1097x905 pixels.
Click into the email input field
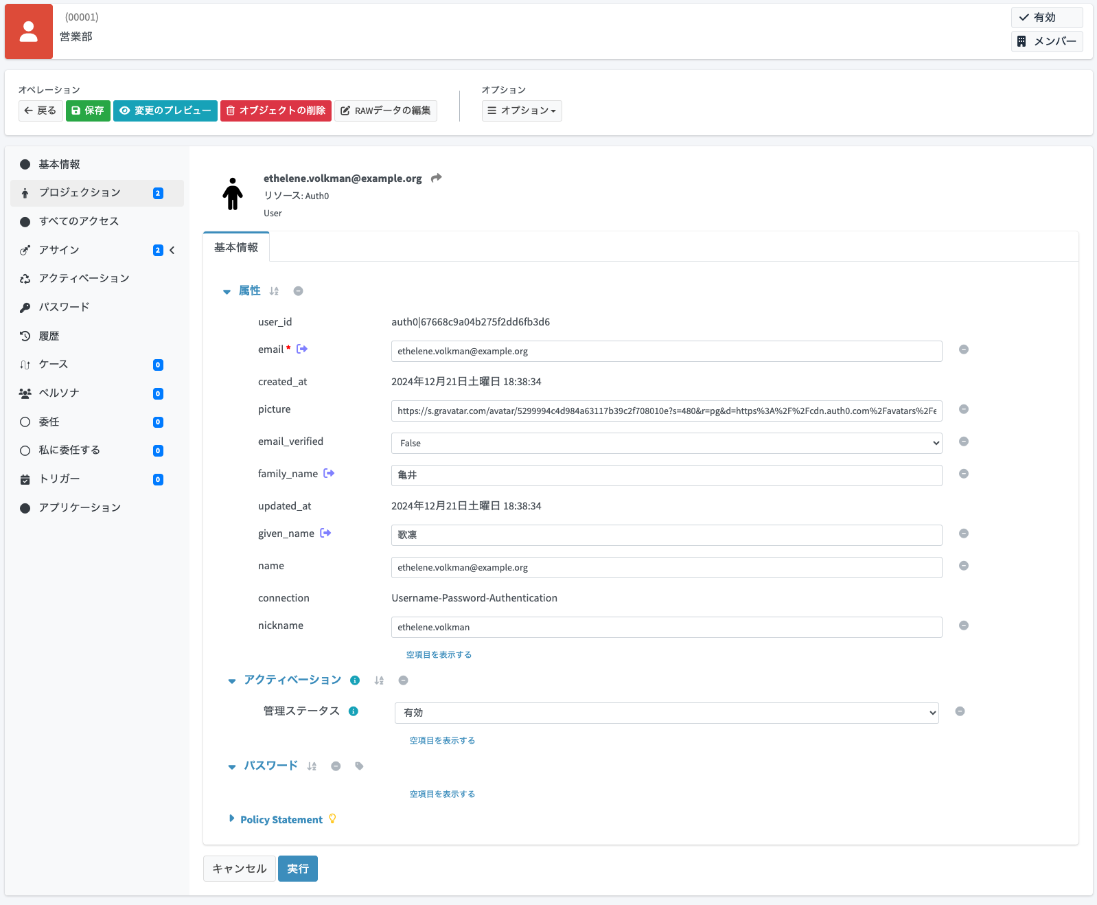click(x=667, y=351)
